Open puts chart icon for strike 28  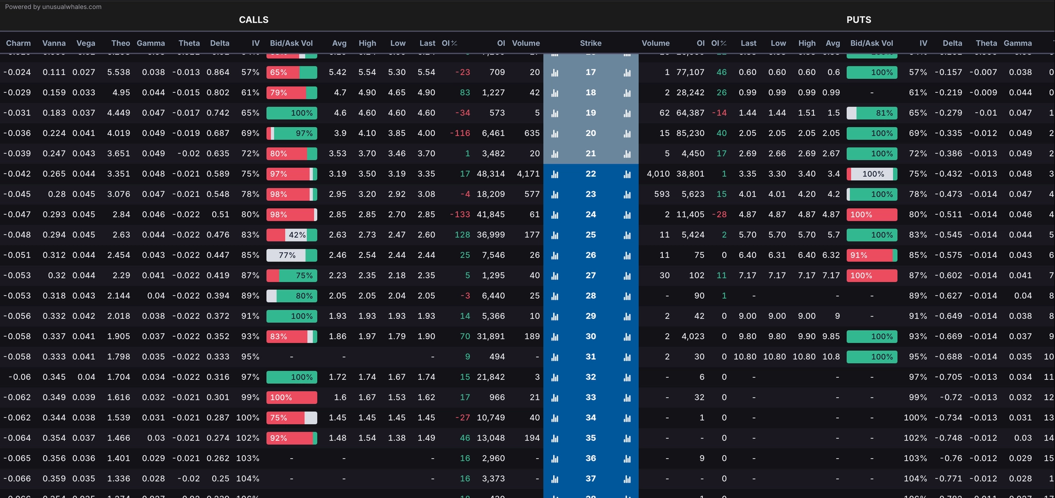627,296
